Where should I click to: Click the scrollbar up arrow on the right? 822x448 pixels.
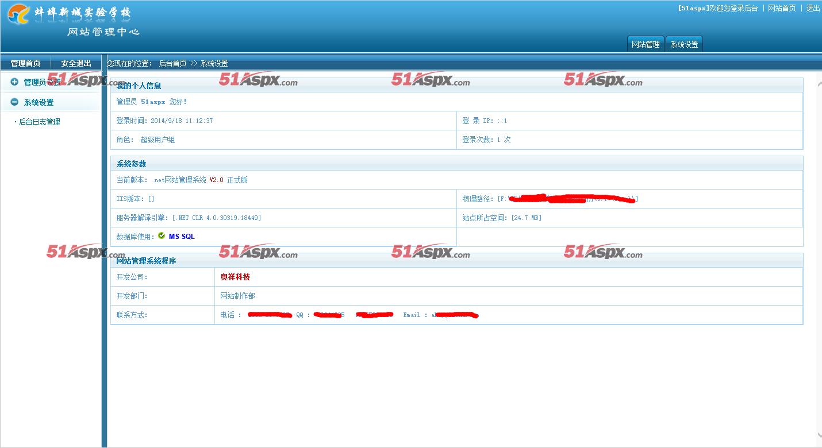click(819, 84)
